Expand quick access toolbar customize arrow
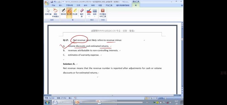Viewport: 227px width, 105px height. [x=63, y=2]
